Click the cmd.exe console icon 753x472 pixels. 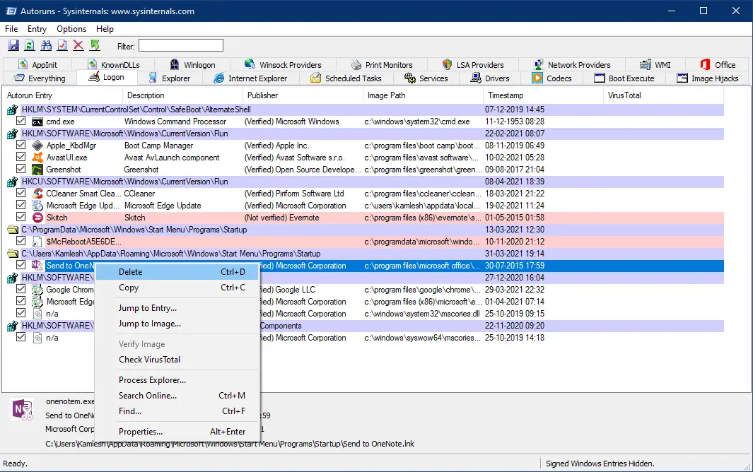coord(37,122)
